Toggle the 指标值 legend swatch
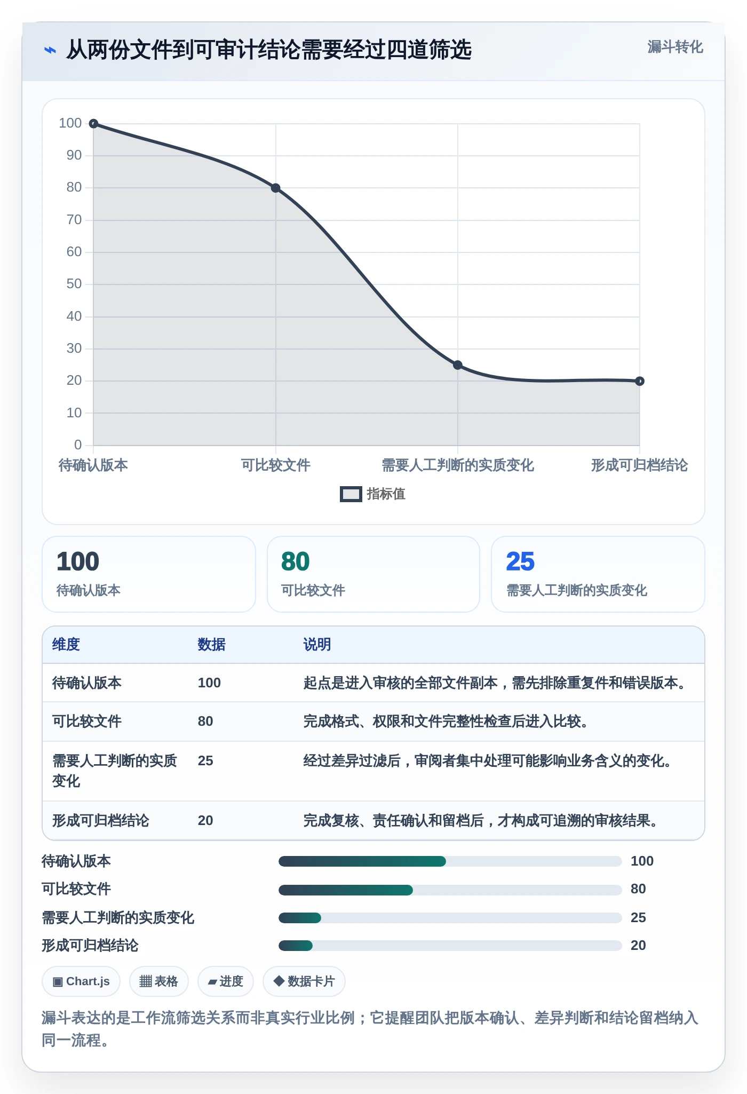747x1094 pixels. pos(351,494)
